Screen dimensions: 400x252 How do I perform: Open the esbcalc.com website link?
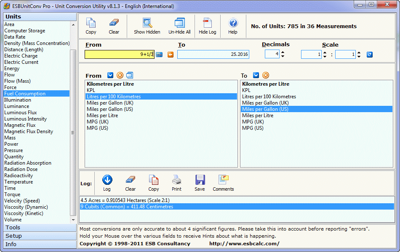tap(244, 244)
